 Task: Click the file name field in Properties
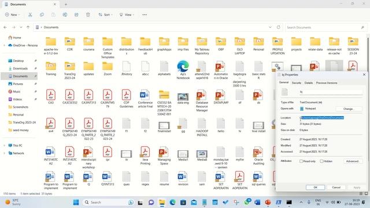pyautogui.click(x=331, y=92)
